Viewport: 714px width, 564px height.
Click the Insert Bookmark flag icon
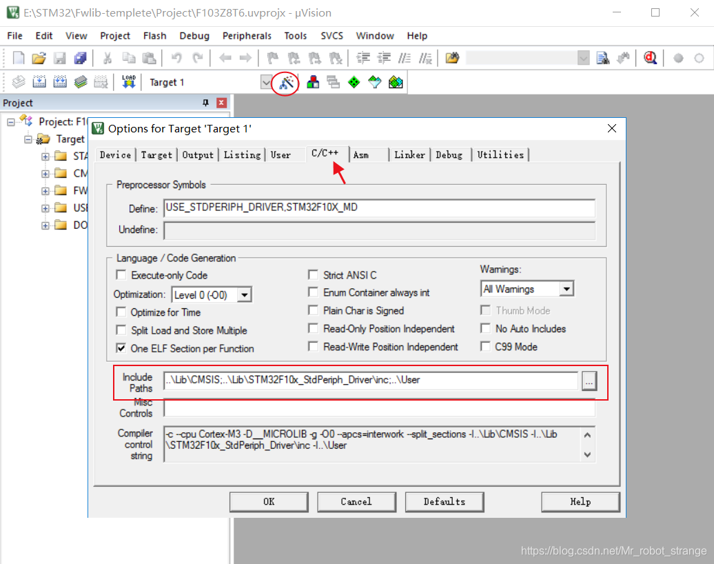(272, 58)
